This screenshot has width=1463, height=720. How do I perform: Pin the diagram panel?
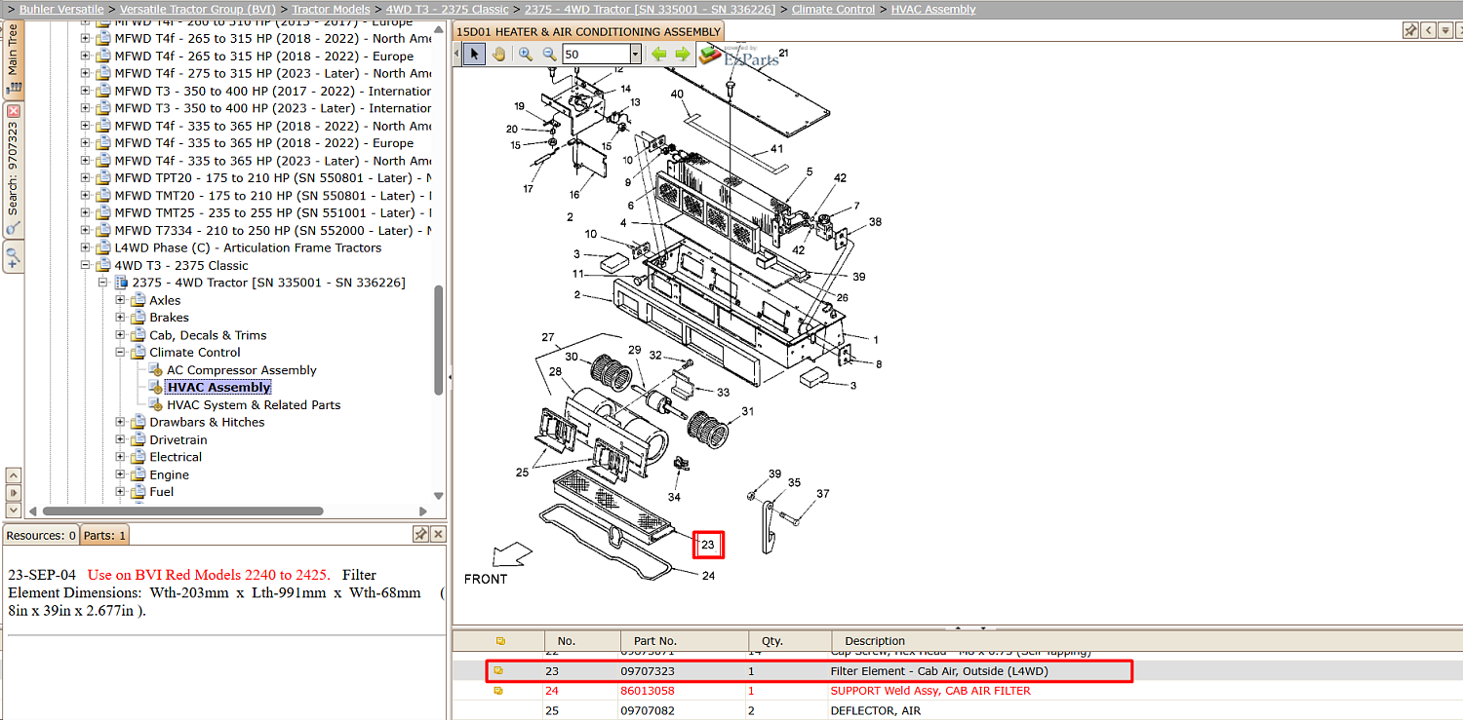tap(1410, 30)
